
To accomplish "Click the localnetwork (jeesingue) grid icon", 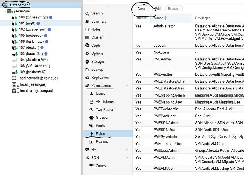I will [x=14, y=78].
